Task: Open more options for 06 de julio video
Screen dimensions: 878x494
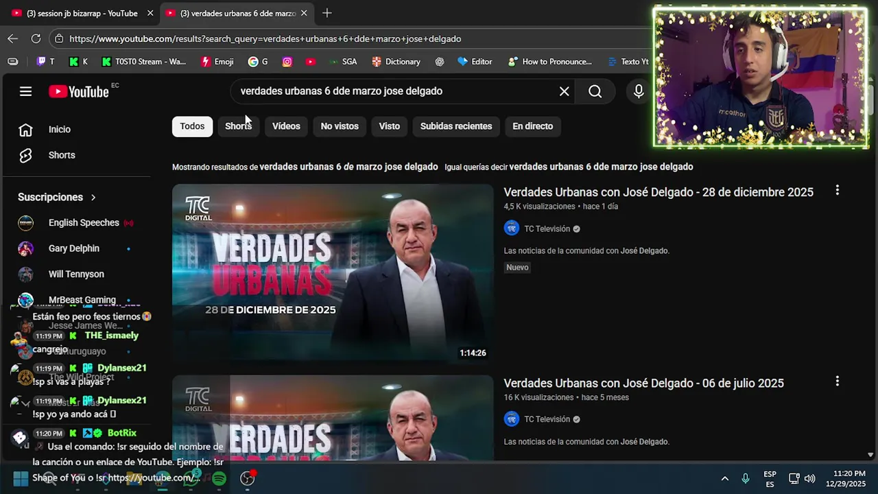Action: click(x=837, y=381)
